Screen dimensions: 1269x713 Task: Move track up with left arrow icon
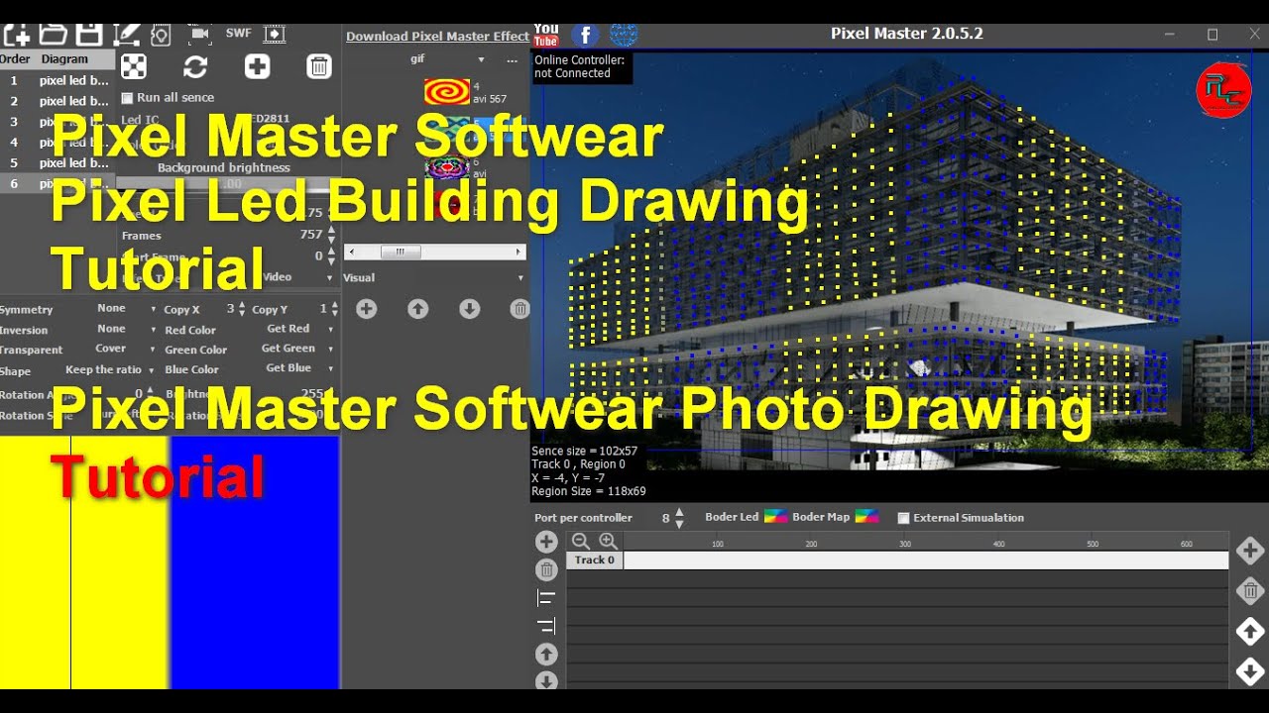(546, 654)
